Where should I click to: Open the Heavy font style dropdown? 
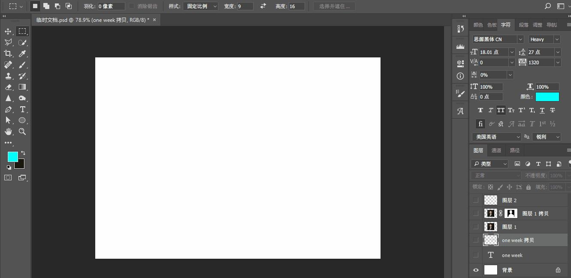coord(557,39)
